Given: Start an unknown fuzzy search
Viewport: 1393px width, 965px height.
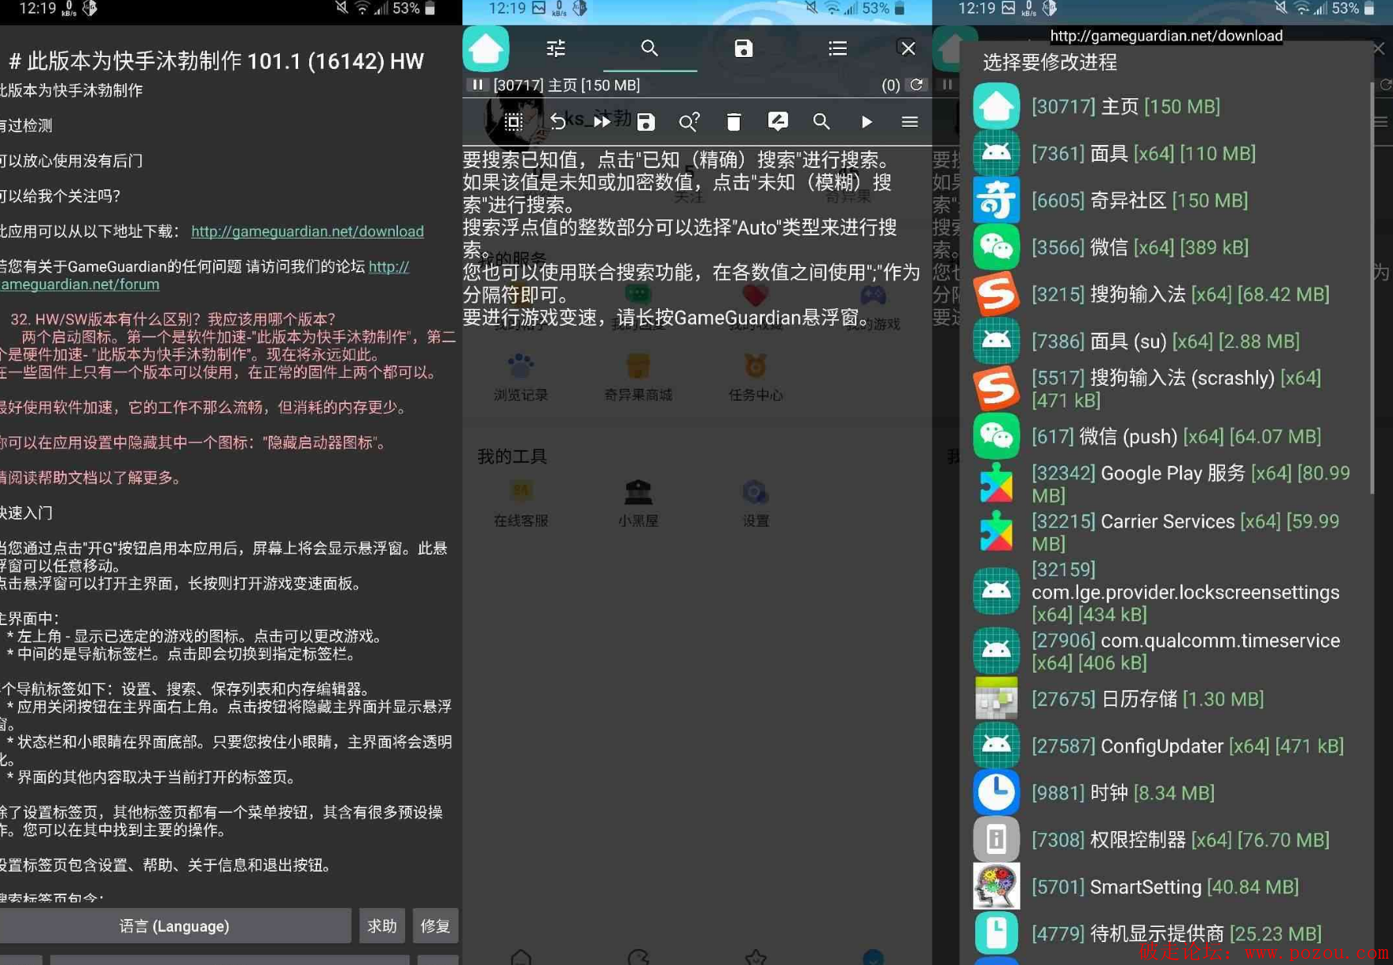Looking at the screenshot, I should [689, 122].
